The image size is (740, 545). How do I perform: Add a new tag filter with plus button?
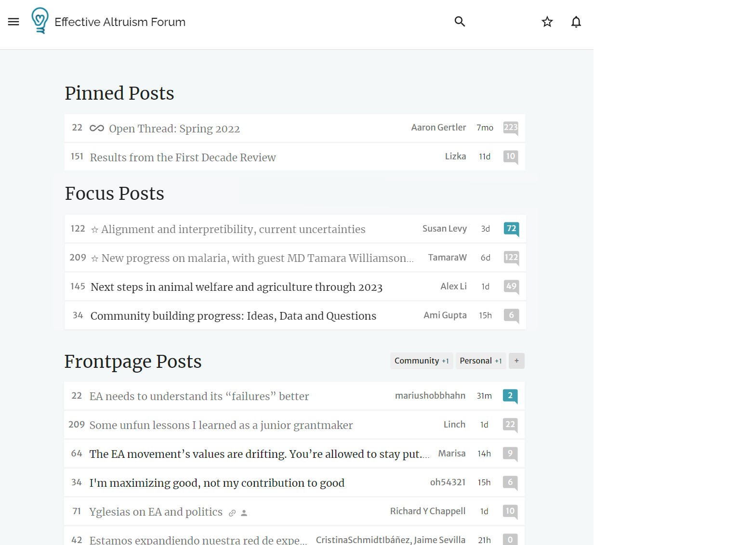516,361
